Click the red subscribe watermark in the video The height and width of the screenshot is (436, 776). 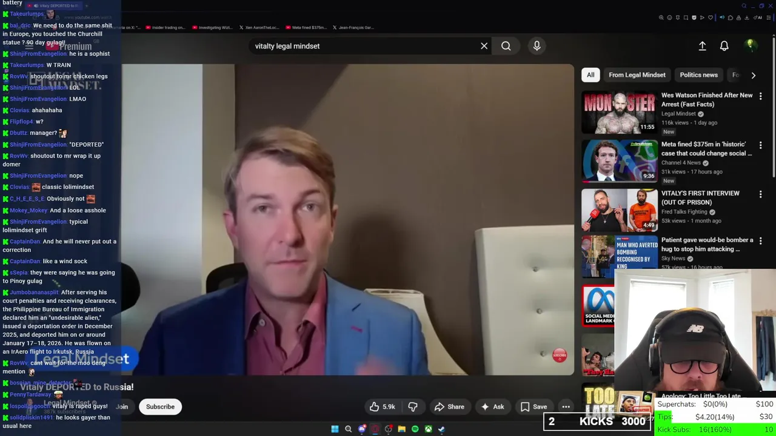[560, 355]
